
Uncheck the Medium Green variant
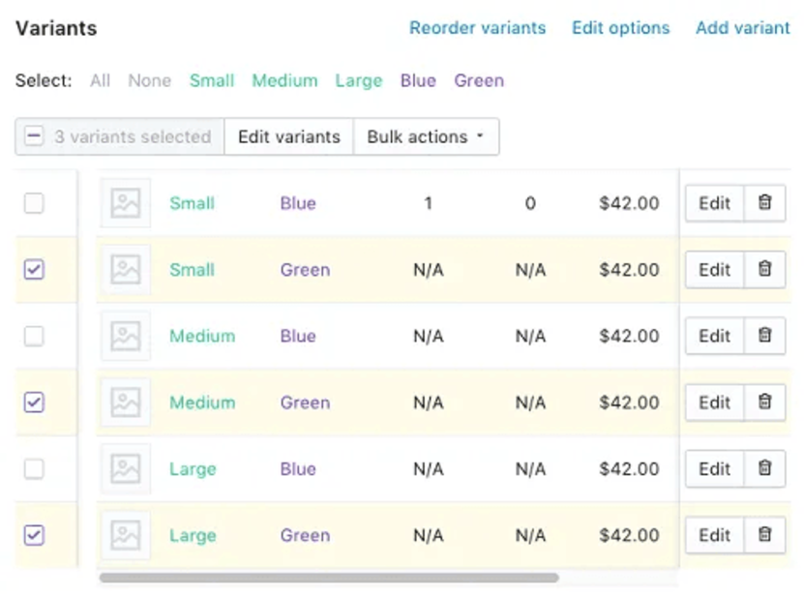click(35, 402)
